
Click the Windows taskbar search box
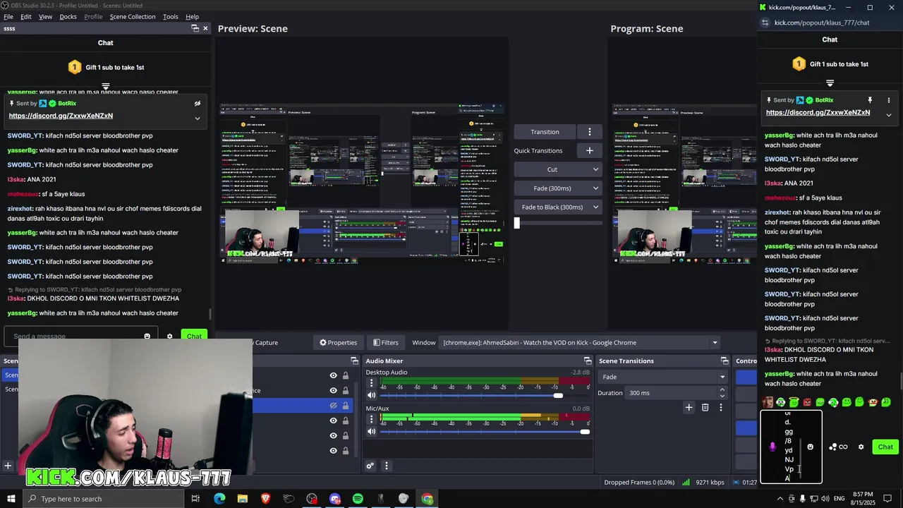pos(104,499)
